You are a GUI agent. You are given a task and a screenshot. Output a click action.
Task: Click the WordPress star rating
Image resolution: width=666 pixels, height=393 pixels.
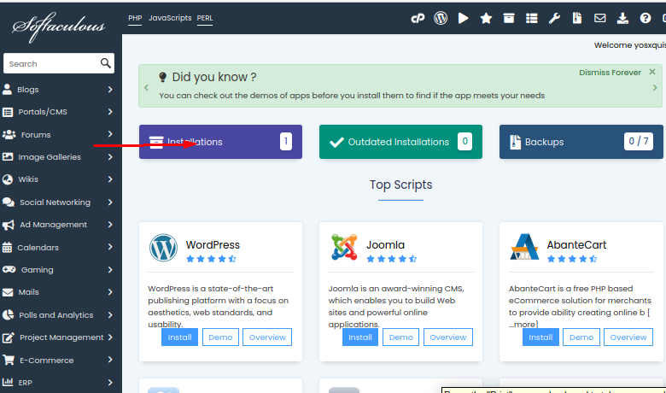point(211,259)
